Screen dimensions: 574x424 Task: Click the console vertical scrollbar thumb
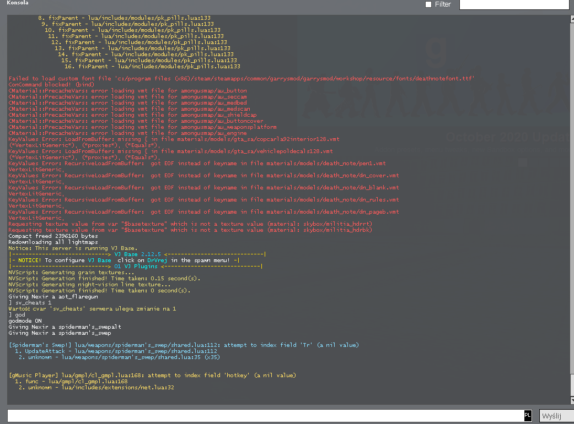tap(572, 385)
